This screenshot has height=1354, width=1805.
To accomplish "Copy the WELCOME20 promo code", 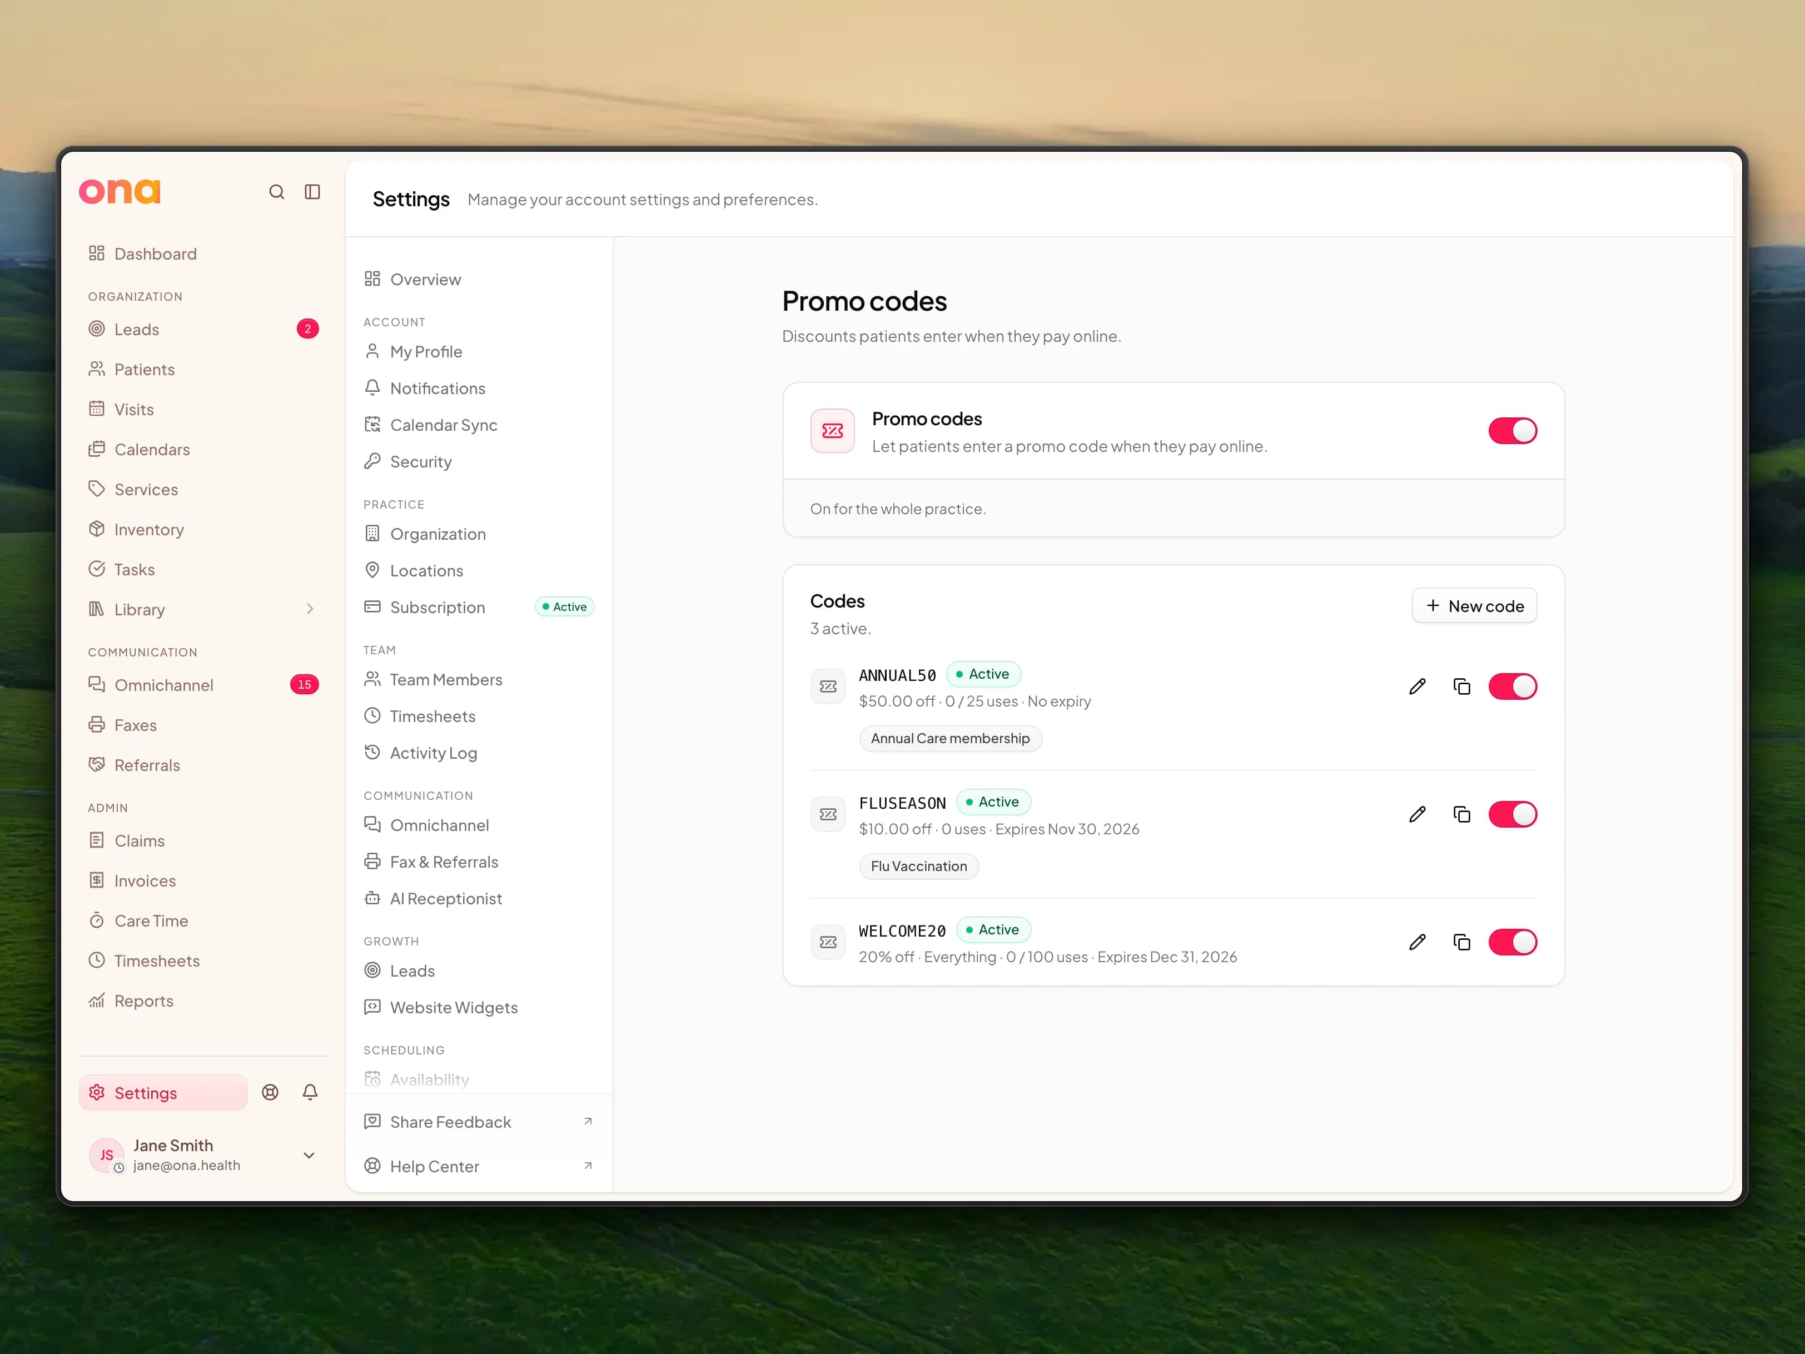I will click(1461, 942).
